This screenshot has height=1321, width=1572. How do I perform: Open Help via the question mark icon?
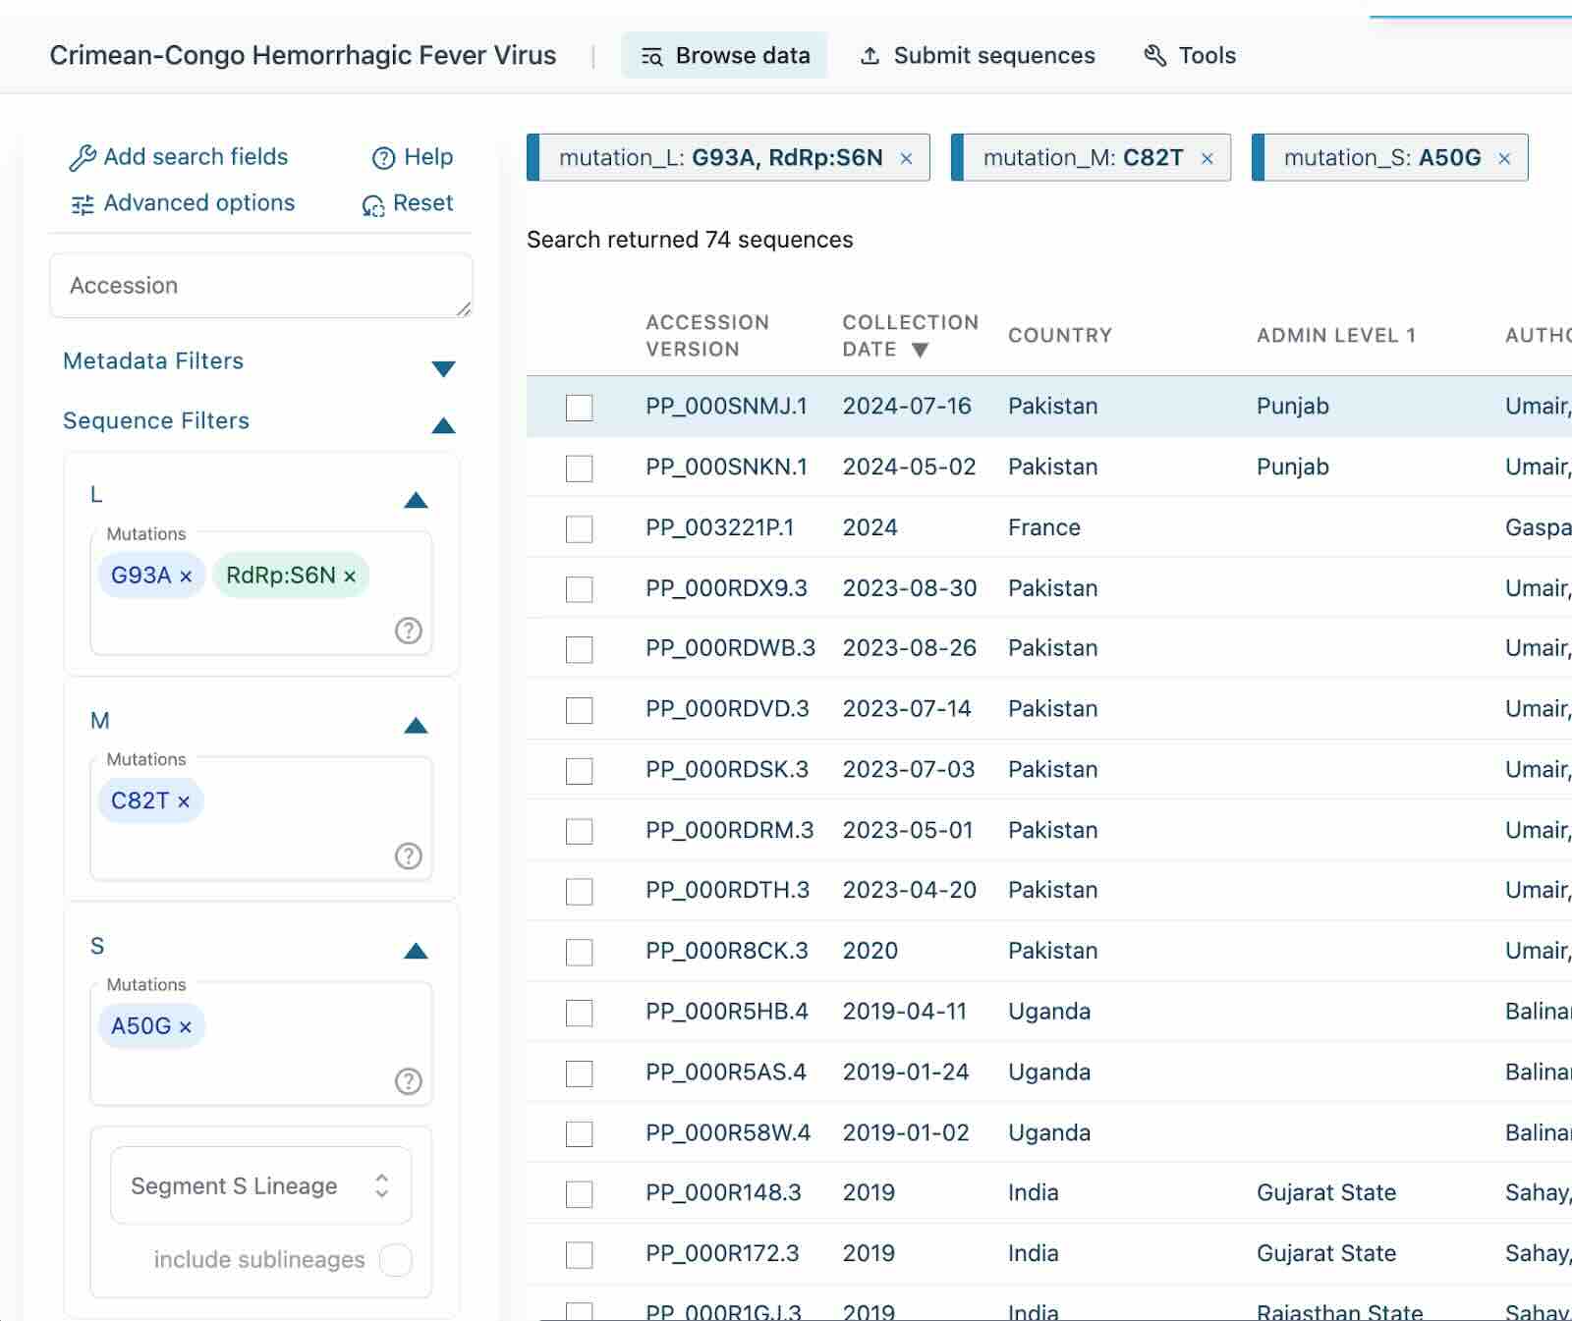click(382, 157)
